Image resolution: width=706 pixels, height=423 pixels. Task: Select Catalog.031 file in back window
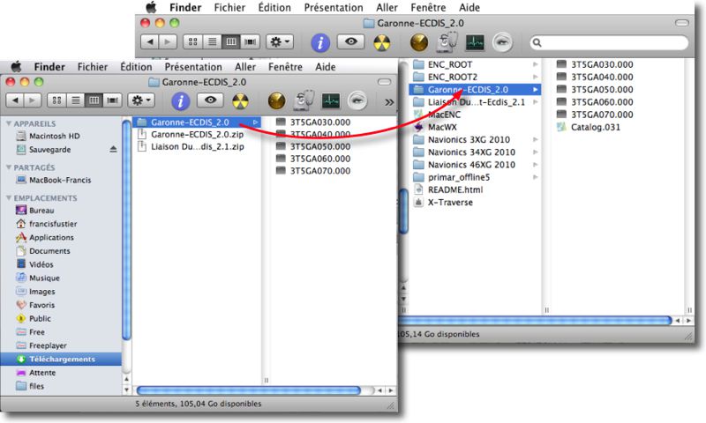(595, 127)
